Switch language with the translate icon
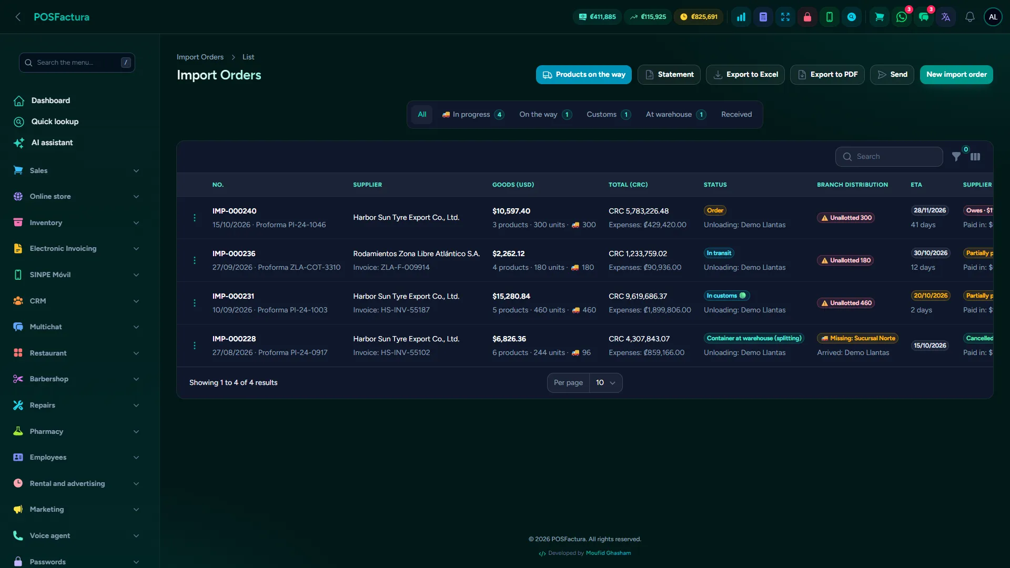Image resolution: width=1010 pixels, height=568 pixels. pyautogui.click(x=946, y=17)
